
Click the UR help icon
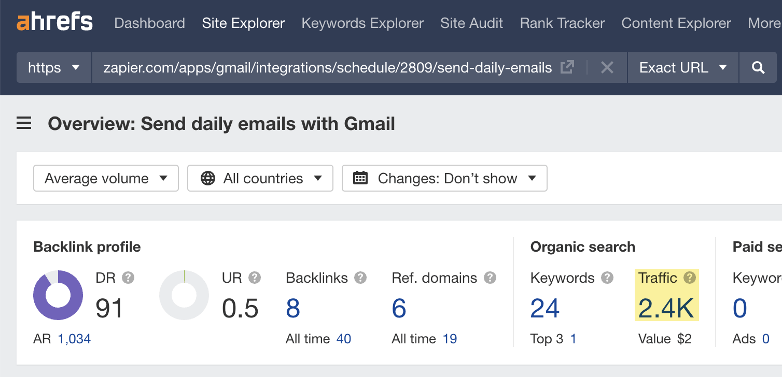point(255,278)
